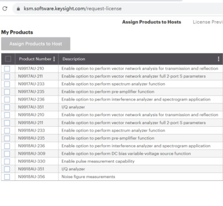The image size is (223, 206).
Task: Check the box for N9918AU-236
Action: click(x=7, y=146)
